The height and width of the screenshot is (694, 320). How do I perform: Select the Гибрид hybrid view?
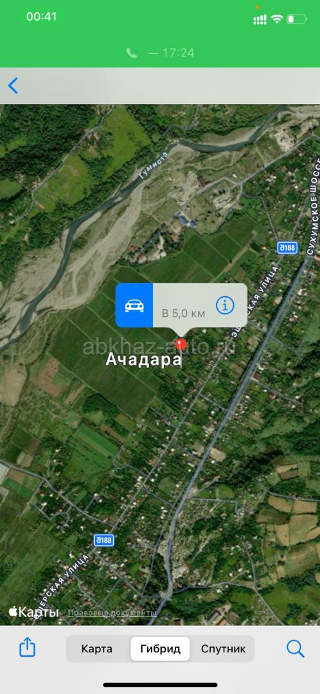click(x=160, y=649)
